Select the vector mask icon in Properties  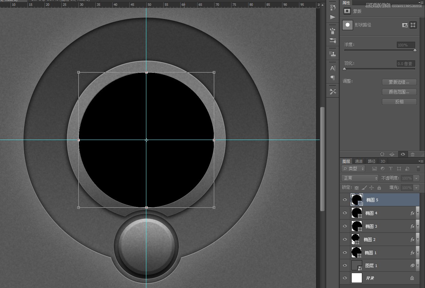[413, 25]
